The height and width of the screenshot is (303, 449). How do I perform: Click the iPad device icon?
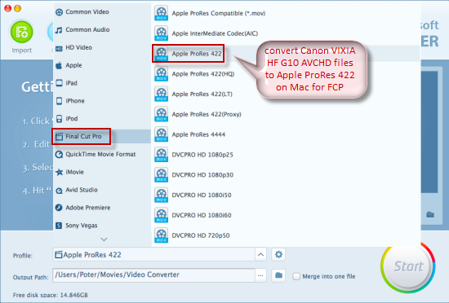point(59,83)
